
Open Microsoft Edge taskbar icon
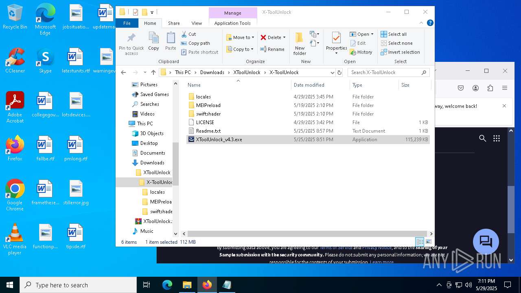click(x=167, y=285)
